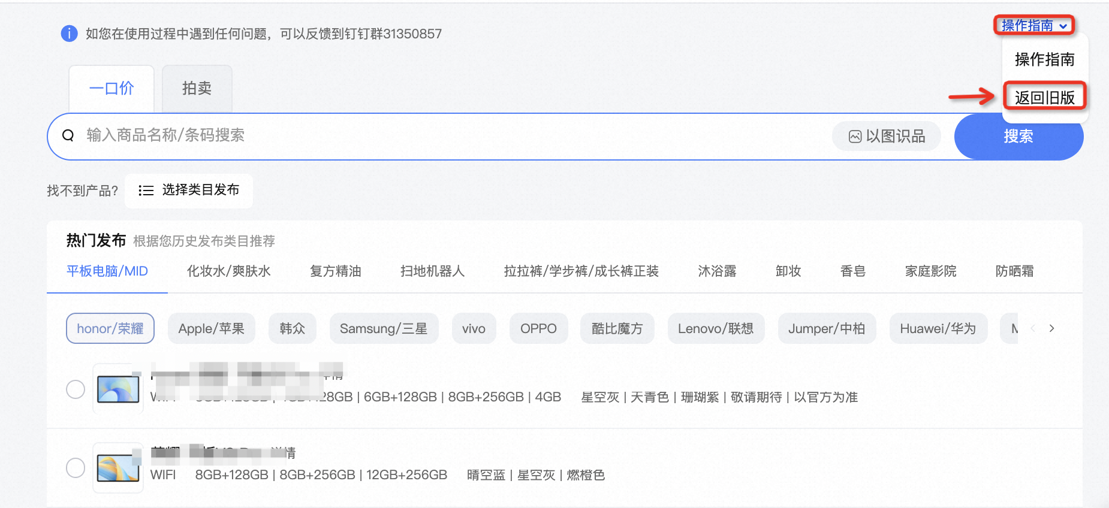1109x508 pixels.
Task: Click thumbnail of the 星空灰 | 天青色 tablet
Action: pyautogui.click(x=118, y=389)
